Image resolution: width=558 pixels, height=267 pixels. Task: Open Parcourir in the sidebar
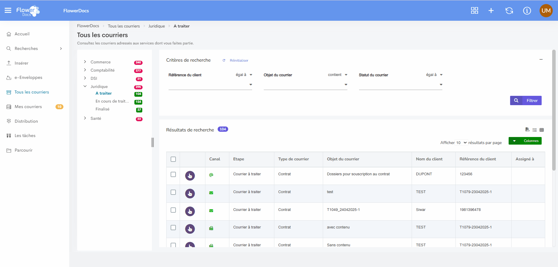point(24,150)
